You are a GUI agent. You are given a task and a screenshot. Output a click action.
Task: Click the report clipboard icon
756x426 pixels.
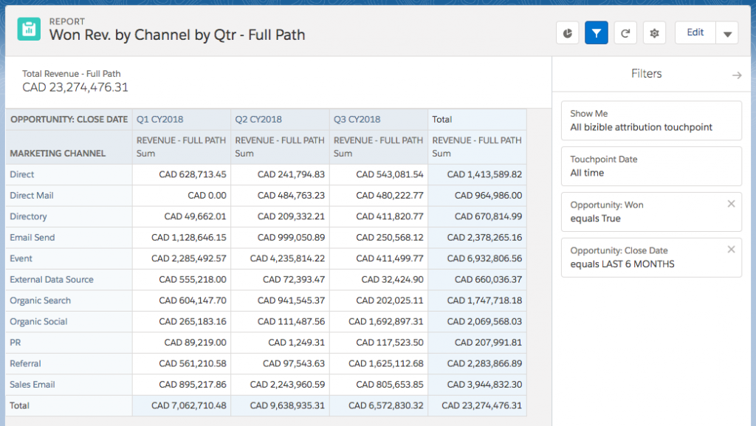point(29,29)
